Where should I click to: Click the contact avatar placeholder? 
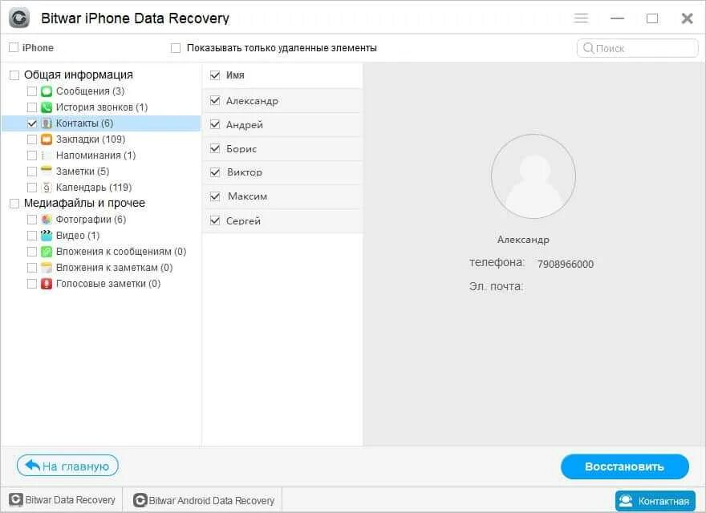[x=534, y=176]
